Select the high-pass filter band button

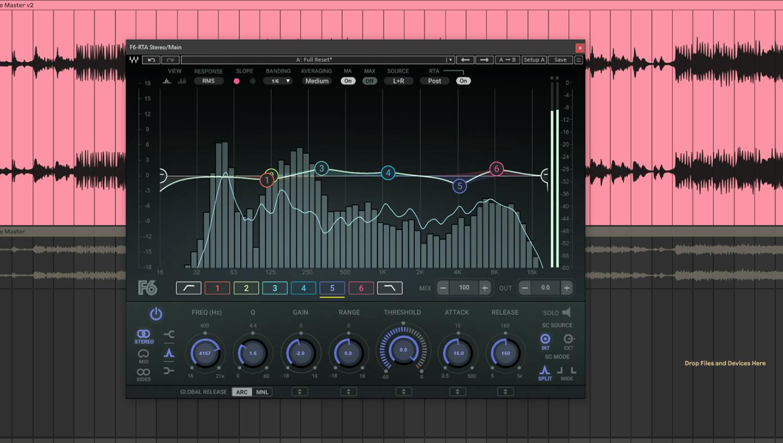pos(188,288)
